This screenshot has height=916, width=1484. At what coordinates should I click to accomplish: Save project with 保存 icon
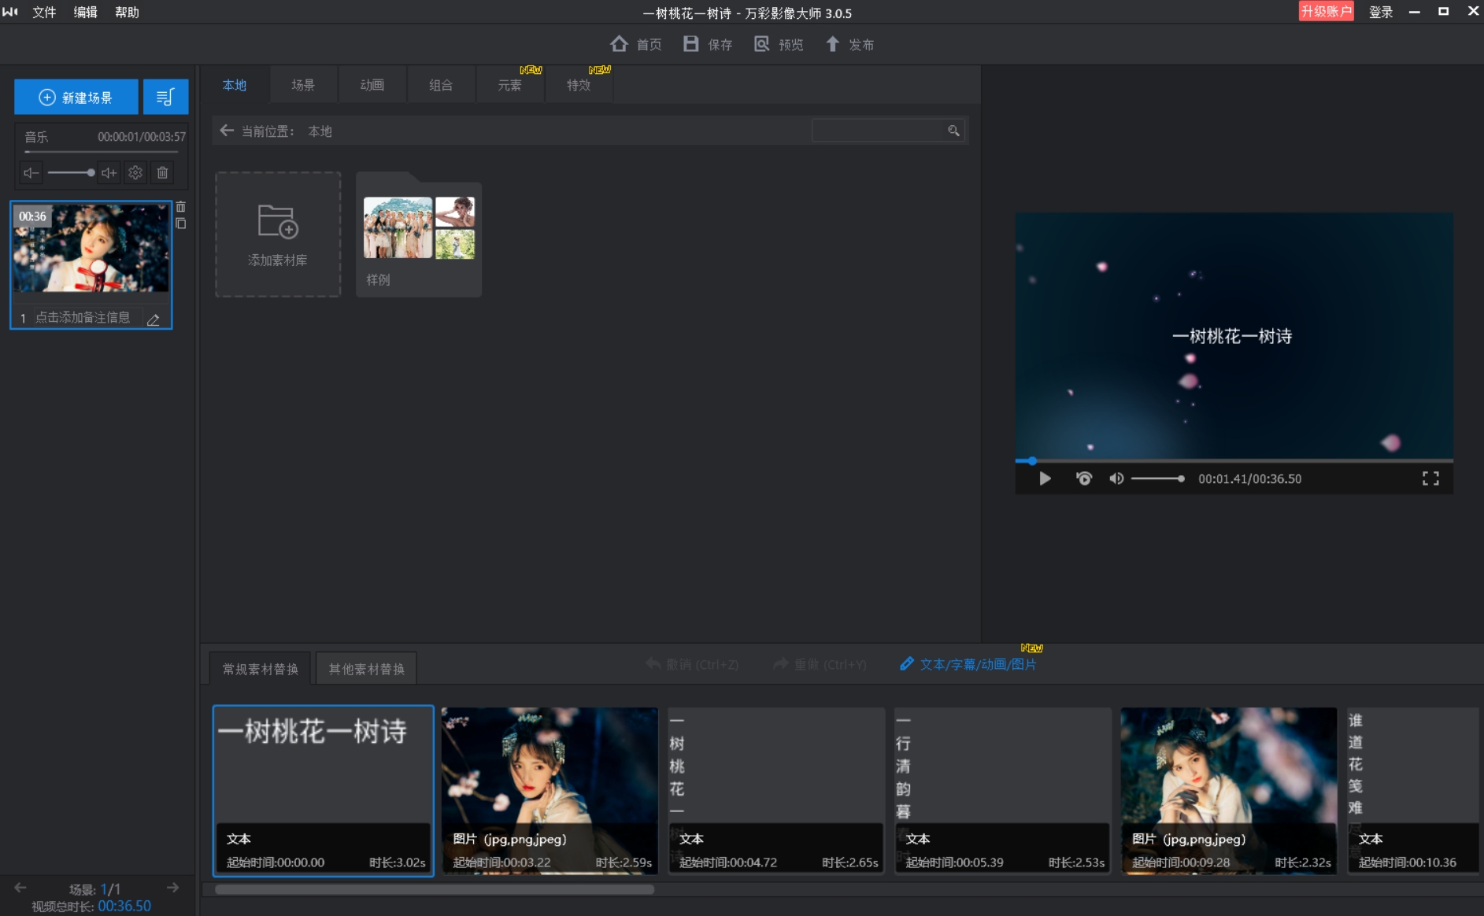pyautogui.click(x=690, y=44)
